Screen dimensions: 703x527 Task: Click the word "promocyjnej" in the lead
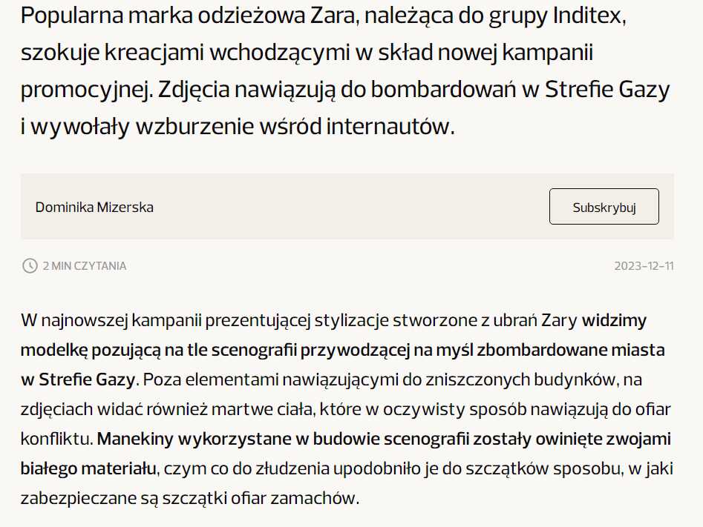point(85,89)
